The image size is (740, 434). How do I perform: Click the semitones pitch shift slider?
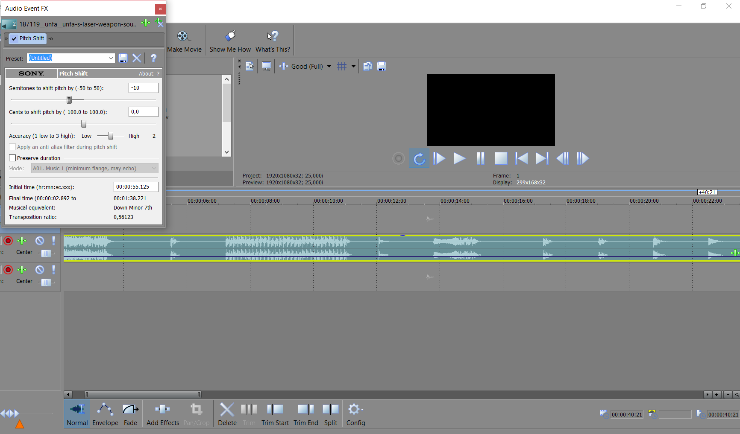[70, 99]
